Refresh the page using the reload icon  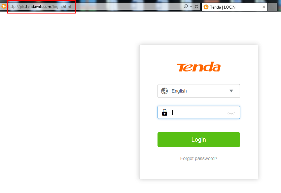(196, 7)
